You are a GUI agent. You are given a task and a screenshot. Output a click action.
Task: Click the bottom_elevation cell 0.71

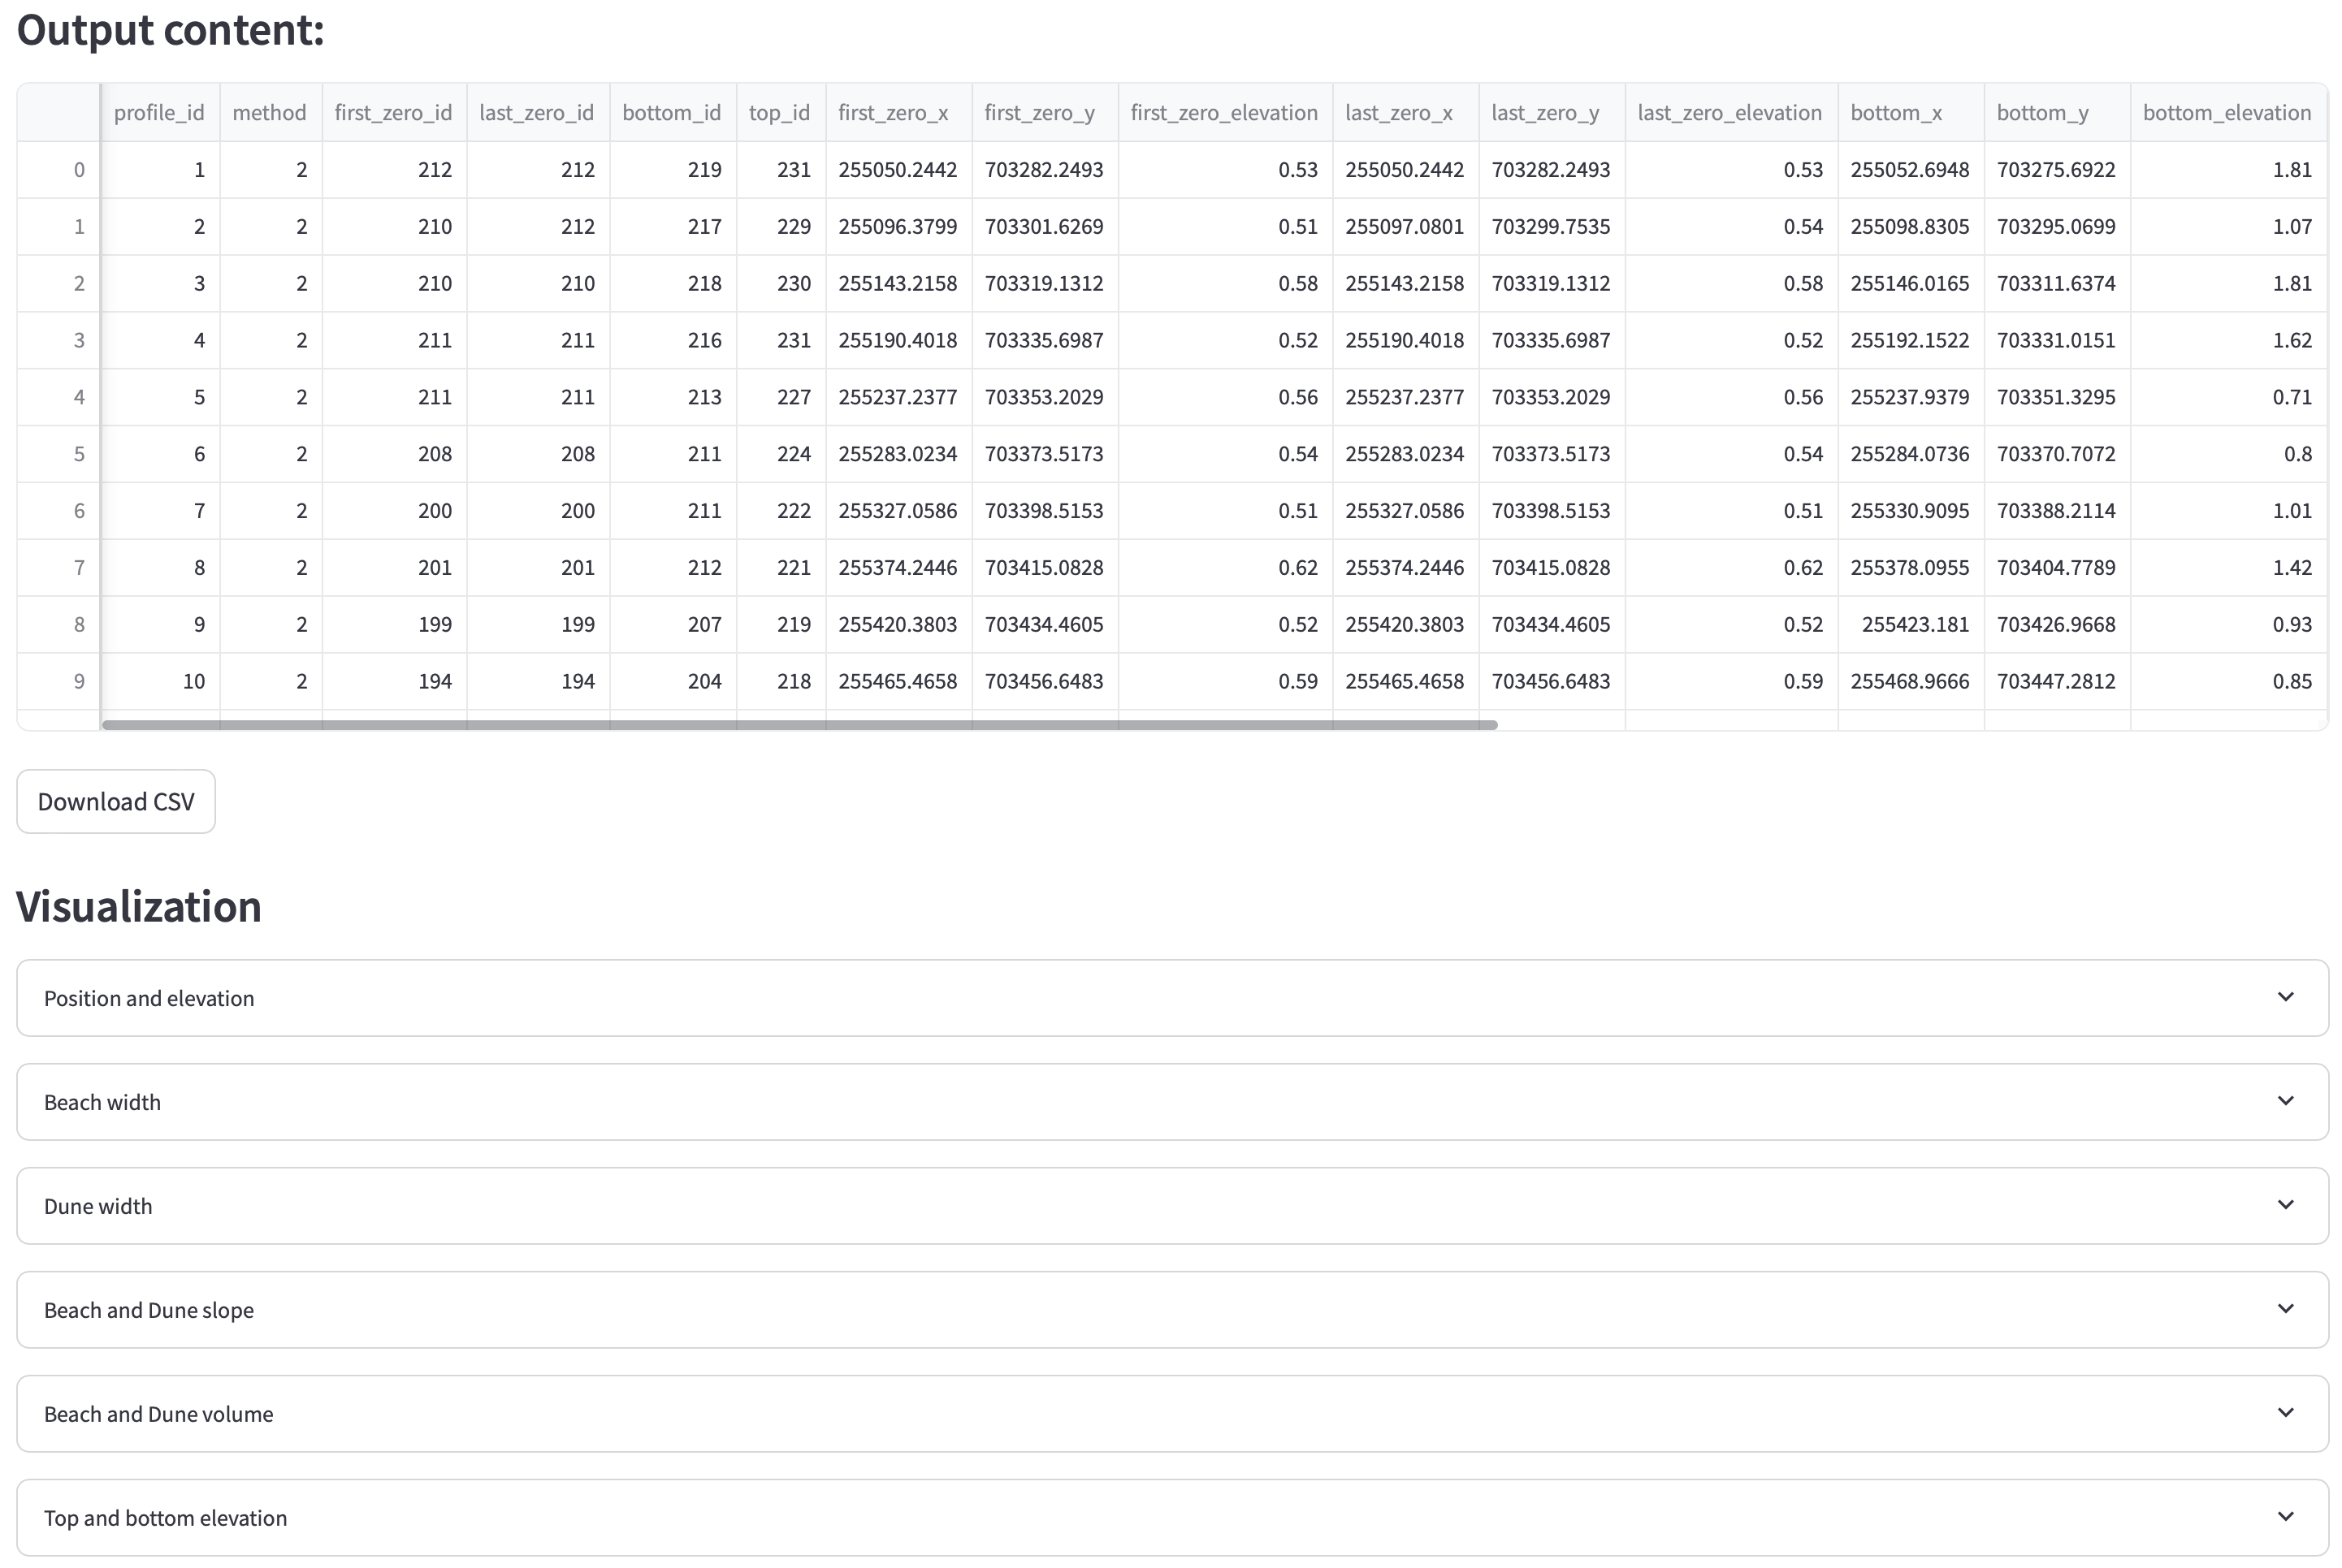click(2228, 397)
